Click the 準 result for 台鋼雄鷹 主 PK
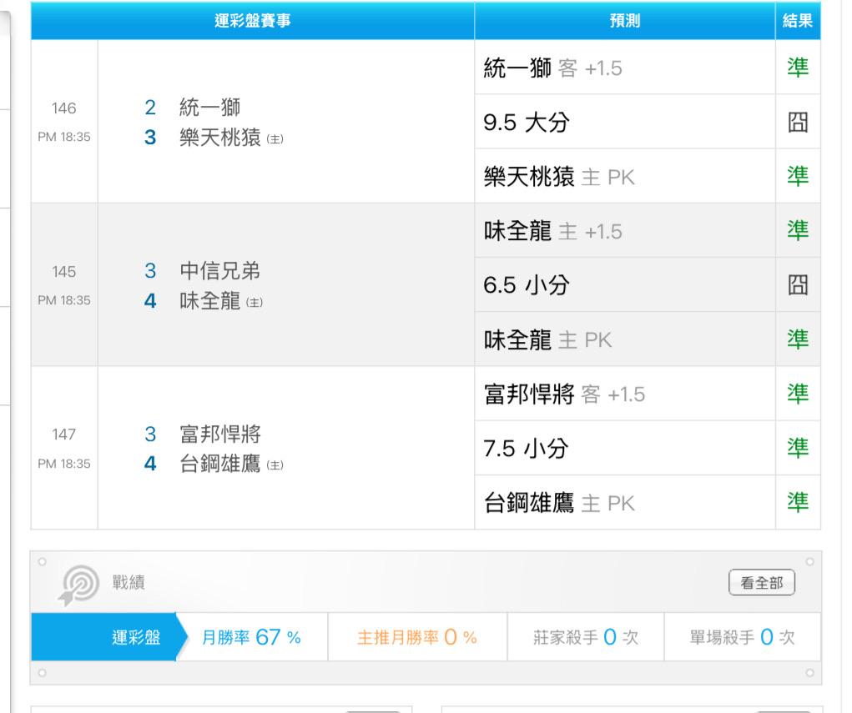 [x=798, y=502]
